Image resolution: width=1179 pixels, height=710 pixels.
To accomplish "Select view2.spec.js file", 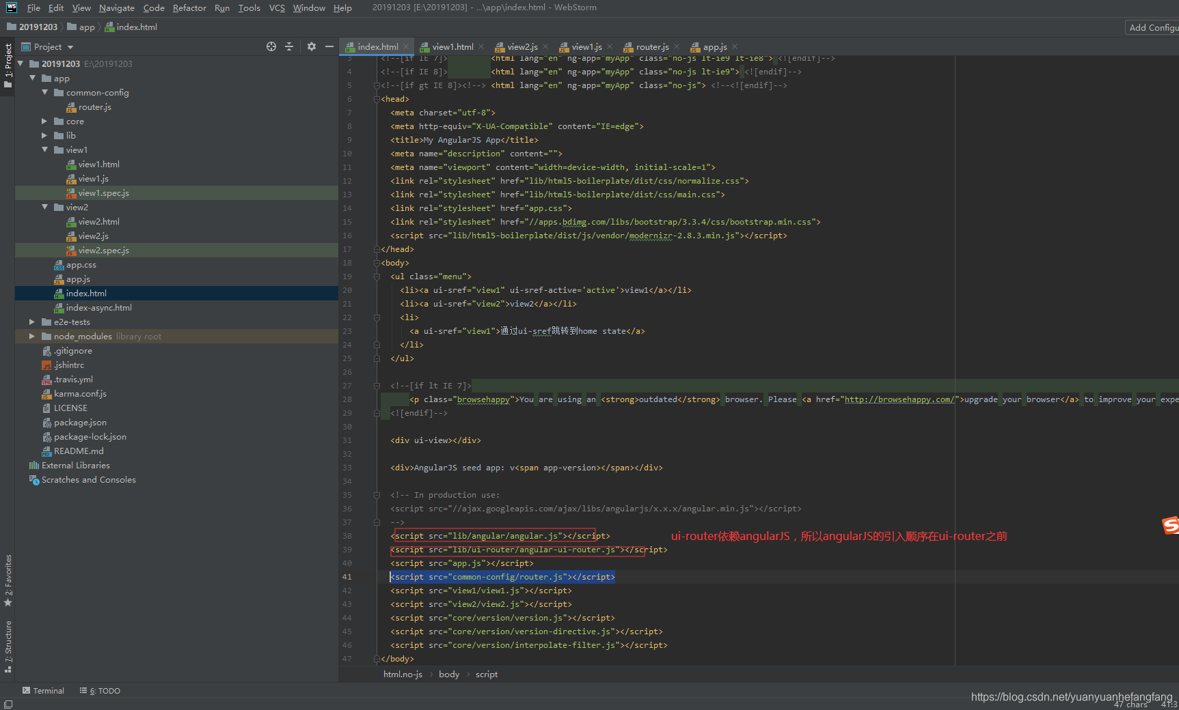I will pos(103,251).
